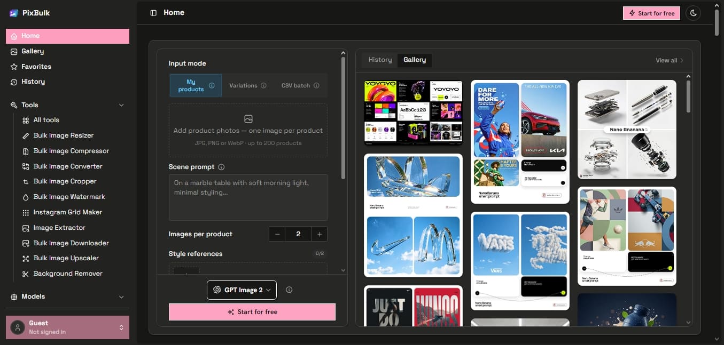Collapse the Tools section chevron
The width and height of the screenshot is (724, 345).
(121, 106)
